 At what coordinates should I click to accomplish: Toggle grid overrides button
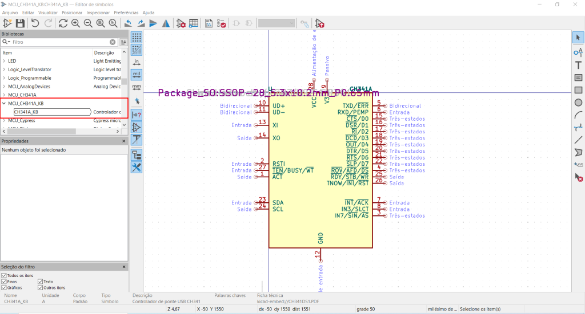[137, 50]
